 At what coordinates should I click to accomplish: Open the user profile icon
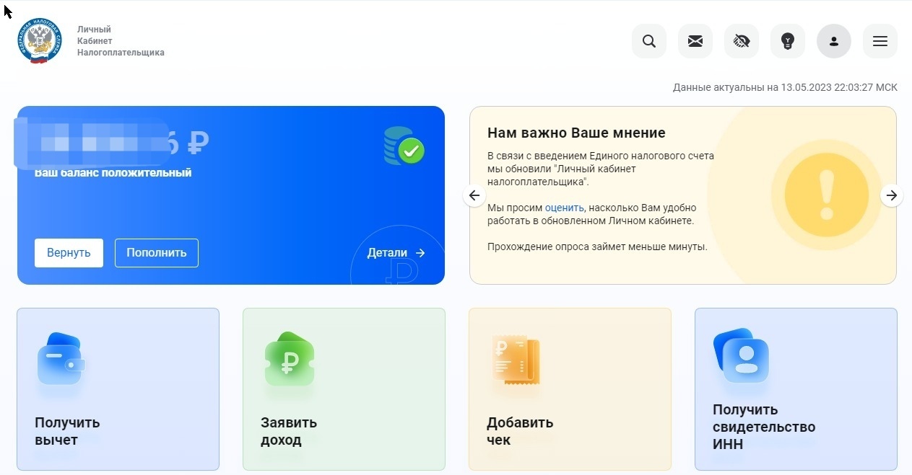click(x=833, y=41)
